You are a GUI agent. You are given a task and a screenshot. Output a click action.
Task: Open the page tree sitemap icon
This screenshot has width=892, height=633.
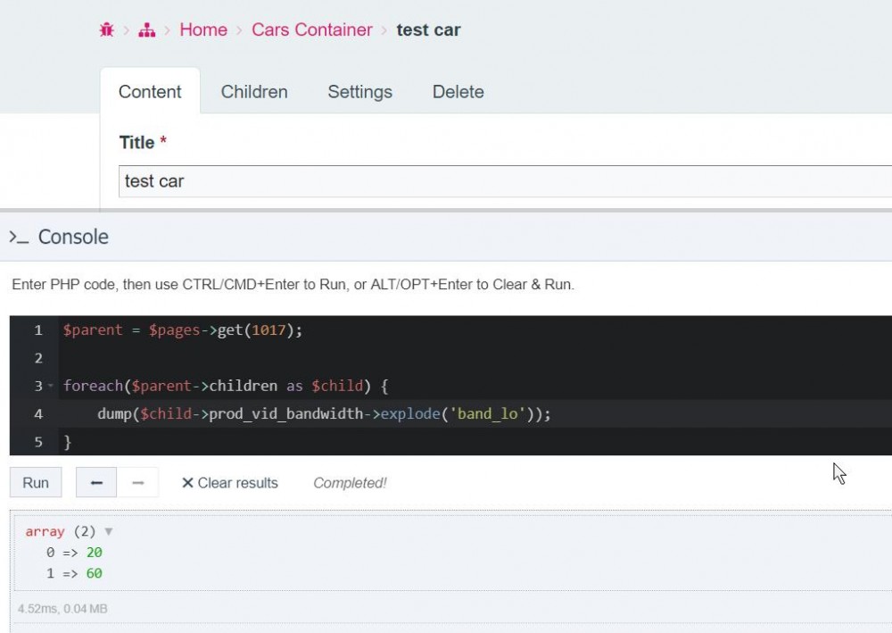[x=146, y=30]
